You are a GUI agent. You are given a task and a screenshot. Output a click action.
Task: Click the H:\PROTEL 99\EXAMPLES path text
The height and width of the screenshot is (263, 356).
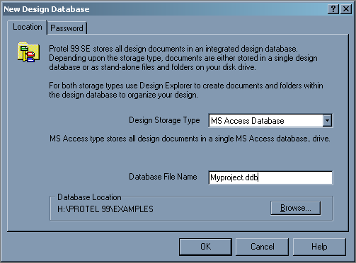tap(105, 209)
